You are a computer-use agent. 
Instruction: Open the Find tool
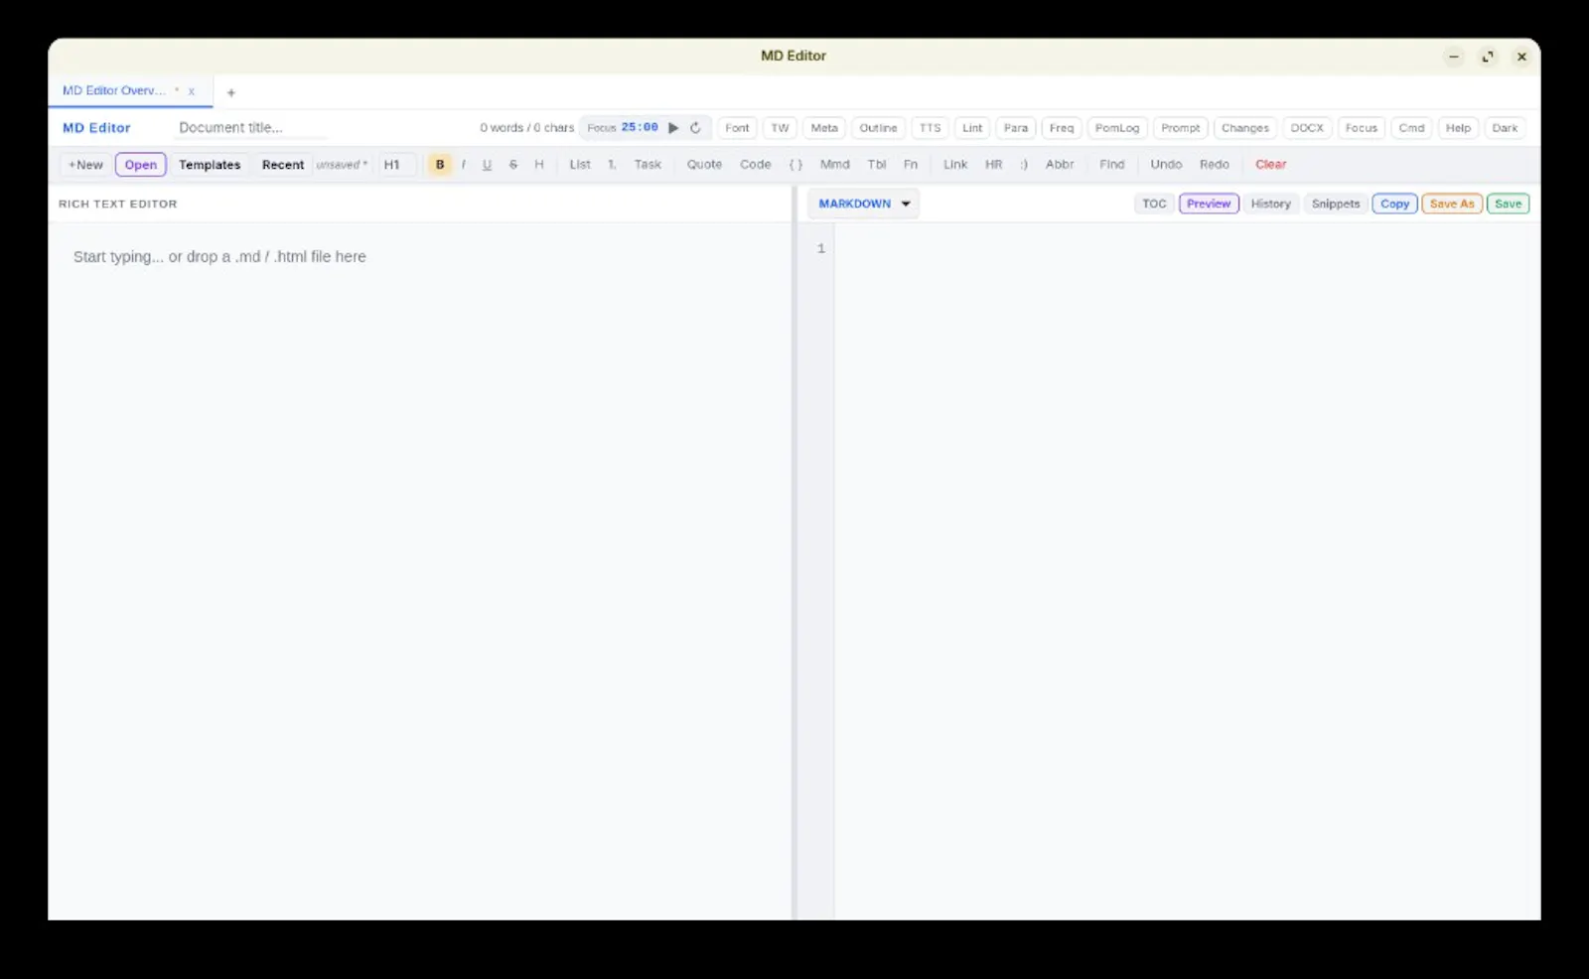click(x=1112, y=165)
